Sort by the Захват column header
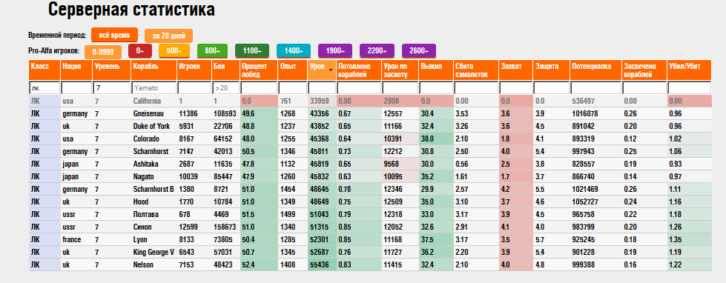The image size is (726, 283). [x=515, y=70]
